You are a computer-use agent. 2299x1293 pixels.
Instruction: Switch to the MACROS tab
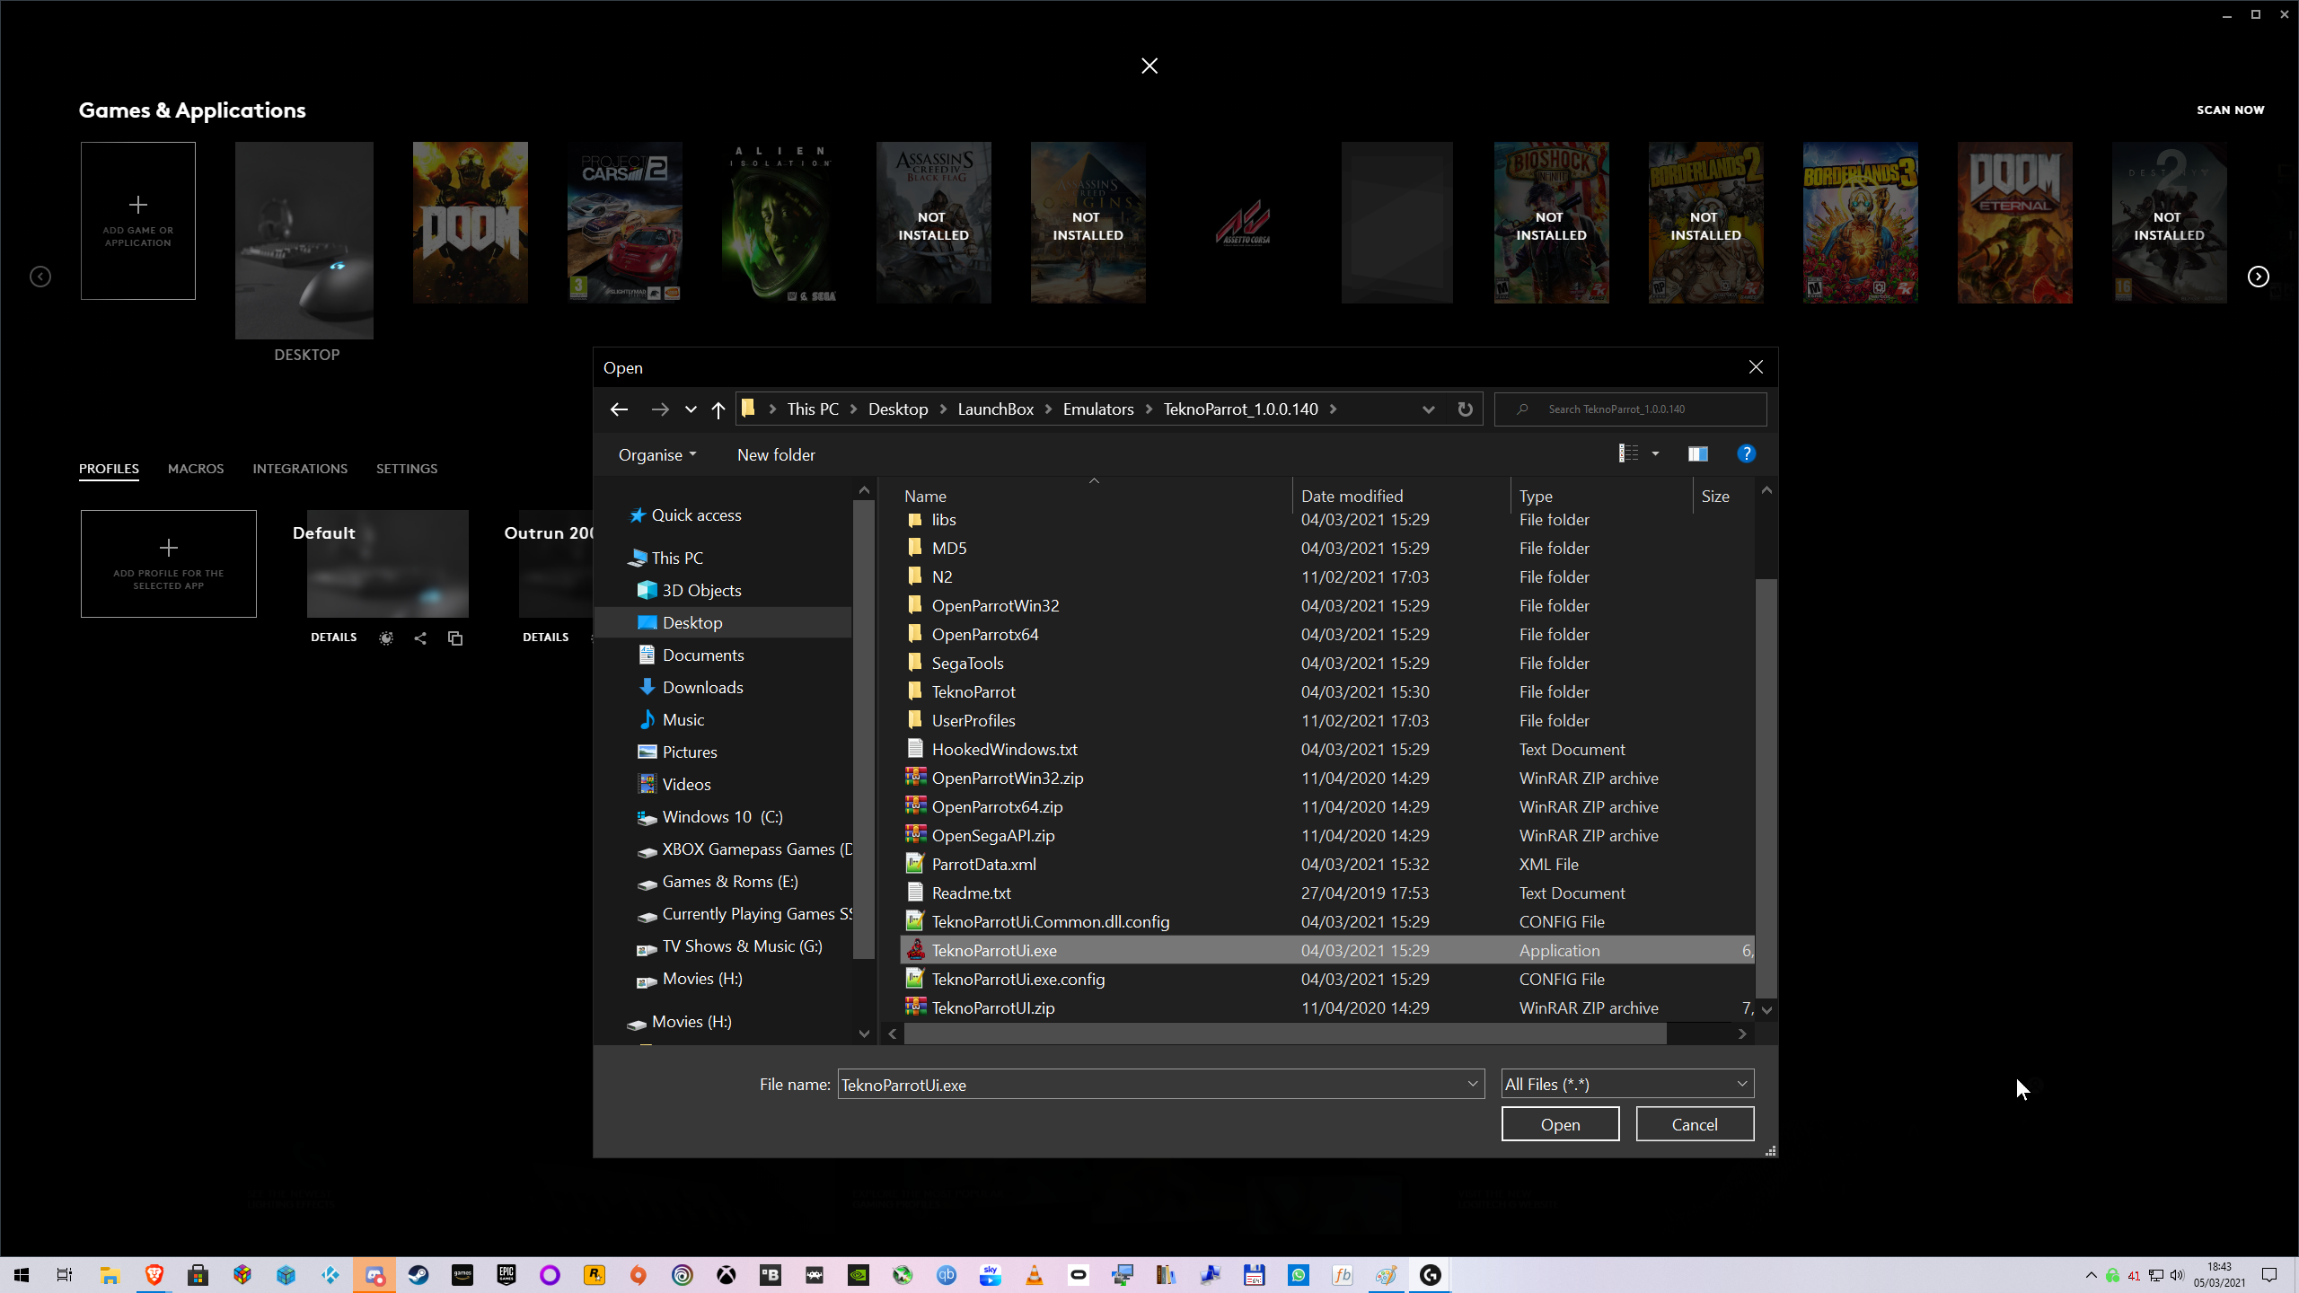coord(196,469)
